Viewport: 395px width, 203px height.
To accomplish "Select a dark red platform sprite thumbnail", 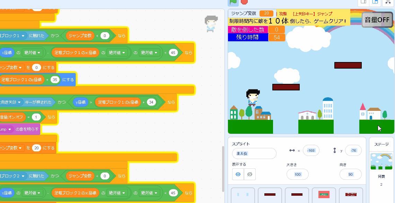I will (x=270, y=195).
